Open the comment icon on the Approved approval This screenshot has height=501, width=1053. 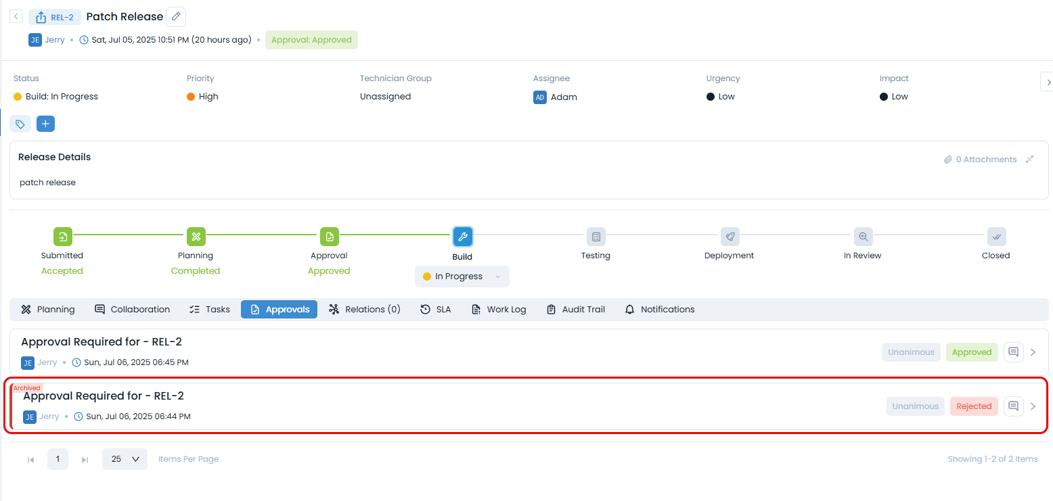(1013, 352)
